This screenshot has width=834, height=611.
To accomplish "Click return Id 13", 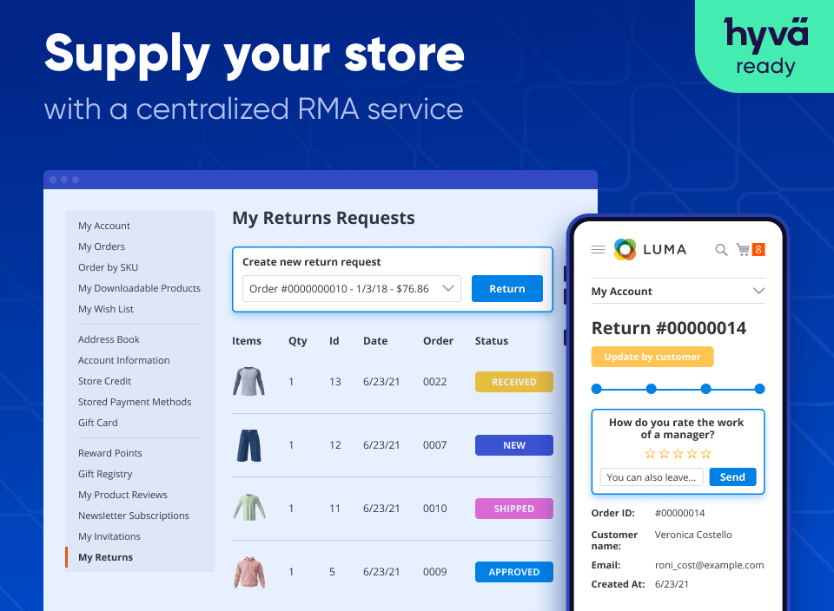I will (335, 382).
